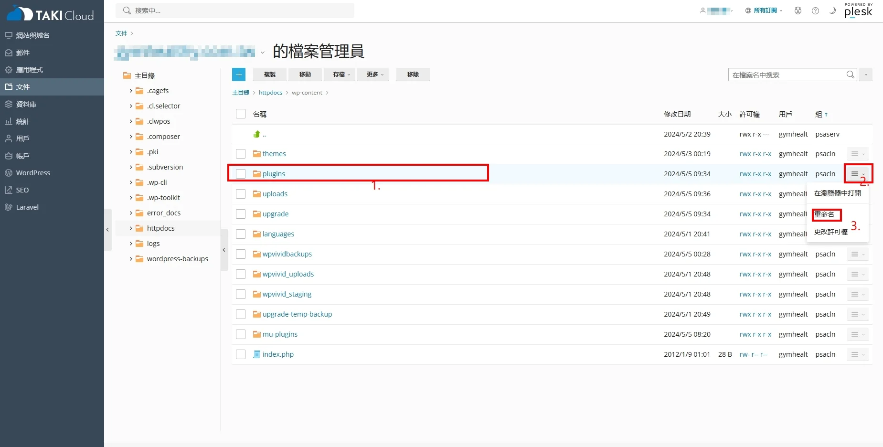Go to httpdocs breadcrumb link

[x=270, y=93]
